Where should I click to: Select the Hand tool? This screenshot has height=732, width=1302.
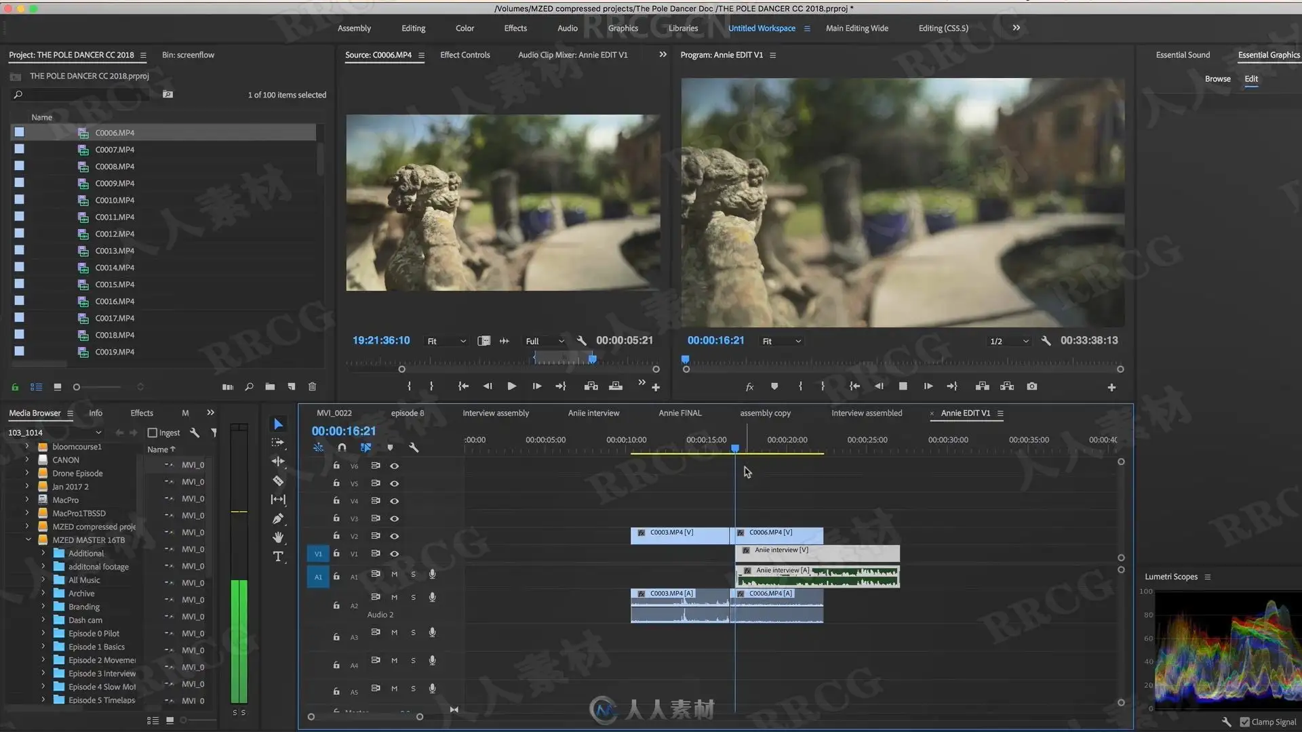(x=278, y=537)
